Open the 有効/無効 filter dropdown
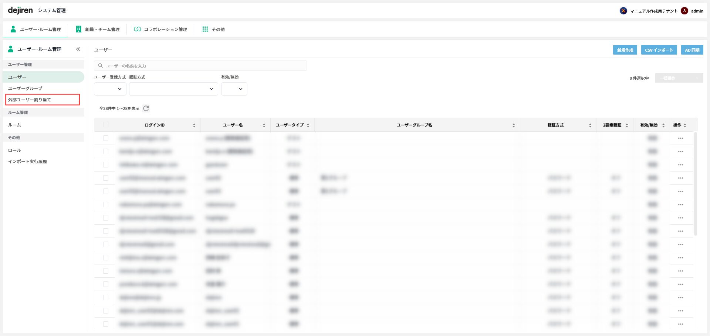Viewport: 710px width, 336px height. pyautogui.click(x=234, y=89)
